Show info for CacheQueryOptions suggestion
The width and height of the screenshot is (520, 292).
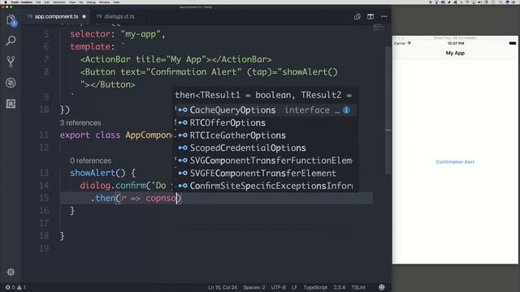[x=346, y=110]
